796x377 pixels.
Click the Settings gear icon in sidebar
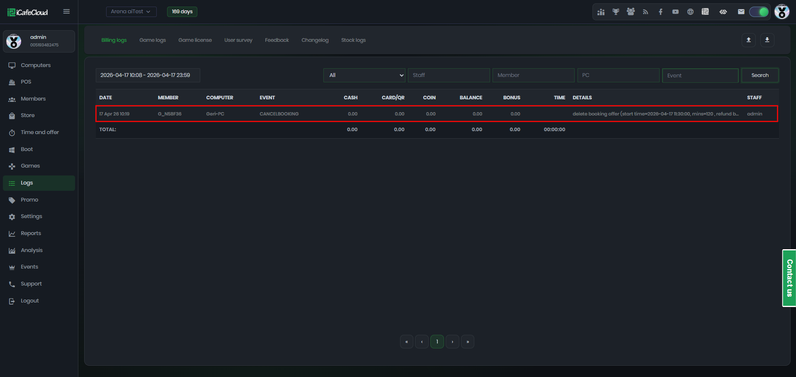12,217
